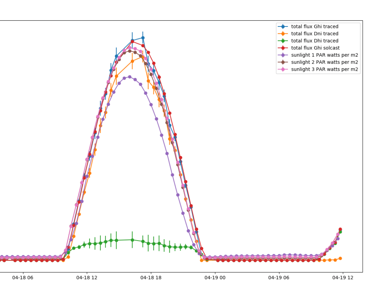Click the '04-18 06' x-axis tick label
The height and width of the screenshot is (303, 371).
[23, 278]
